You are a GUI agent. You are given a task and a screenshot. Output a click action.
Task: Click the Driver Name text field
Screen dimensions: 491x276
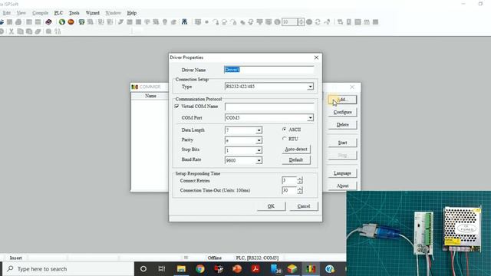[x=269, y=70]
